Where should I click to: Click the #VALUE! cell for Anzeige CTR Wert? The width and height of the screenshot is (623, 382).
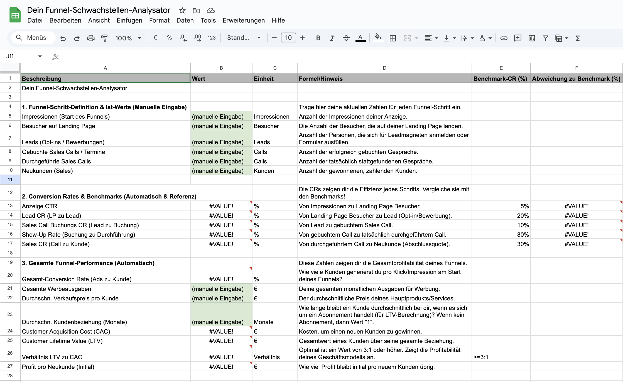[x=221, y=206]
